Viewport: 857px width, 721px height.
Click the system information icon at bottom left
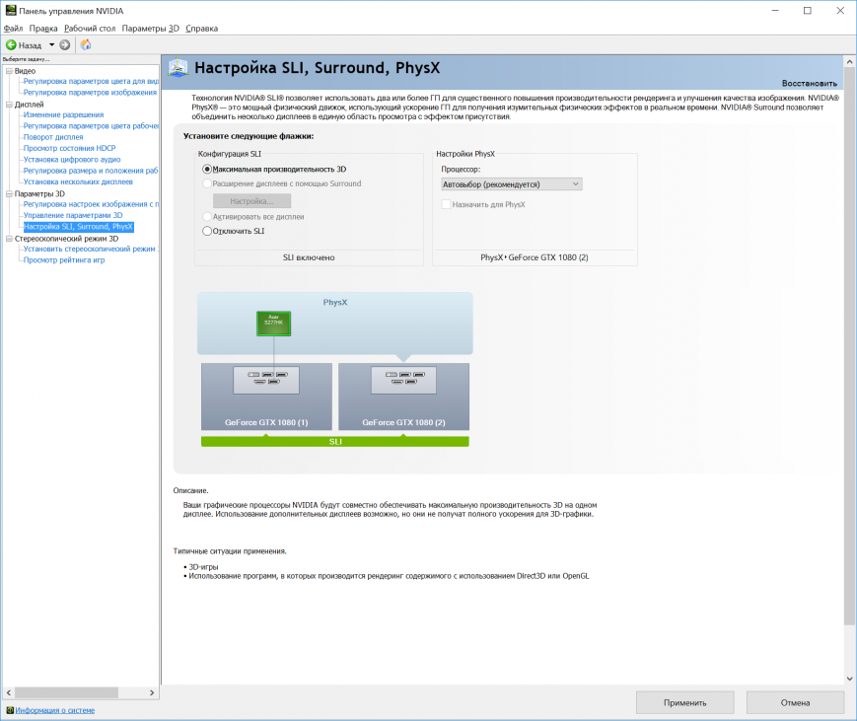tap(10, 710)
